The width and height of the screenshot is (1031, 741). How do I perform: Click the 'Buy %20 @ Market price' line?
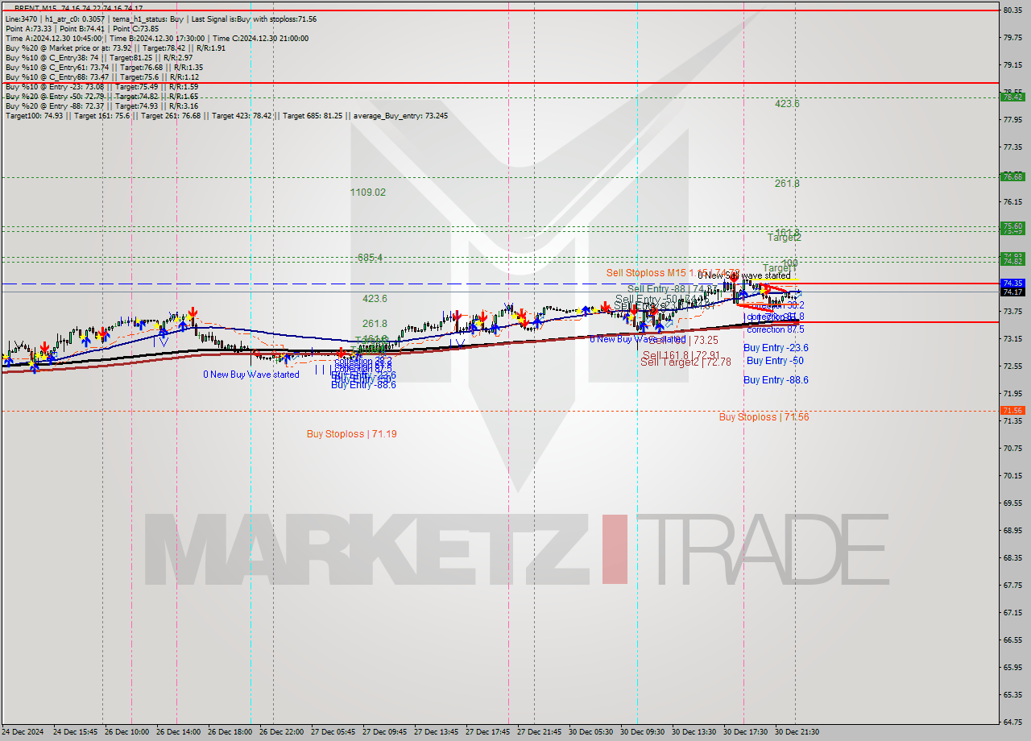115,48
